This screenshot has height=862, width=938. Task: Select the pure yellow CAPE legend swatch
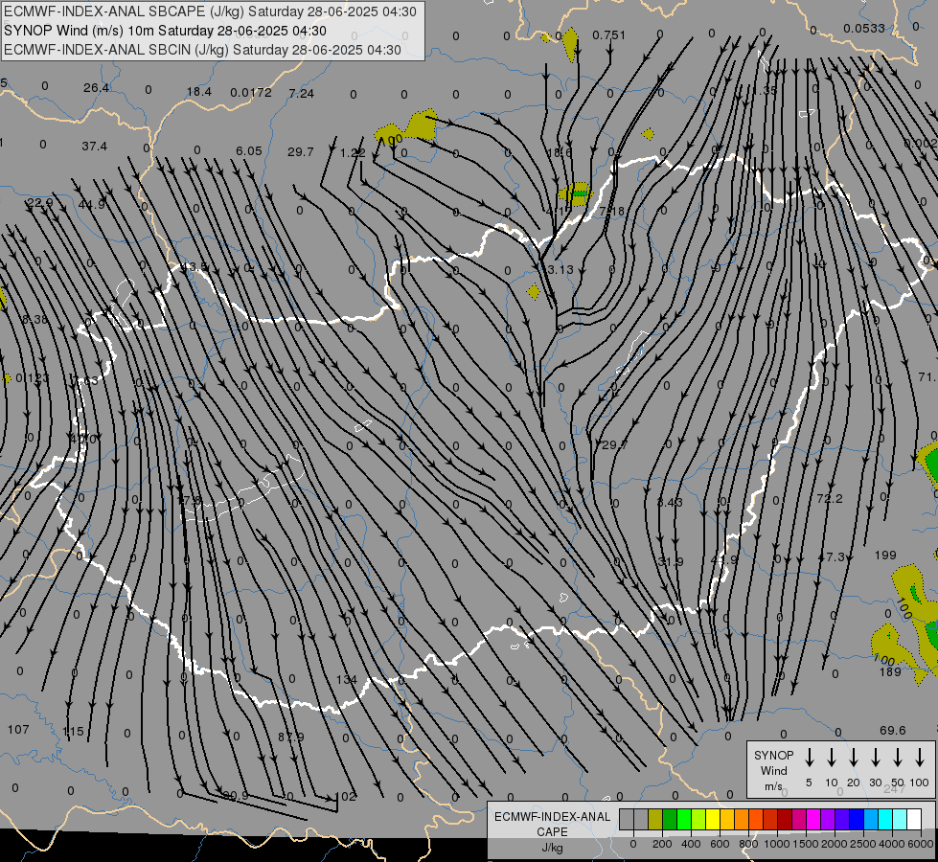[x=713, y=820]
